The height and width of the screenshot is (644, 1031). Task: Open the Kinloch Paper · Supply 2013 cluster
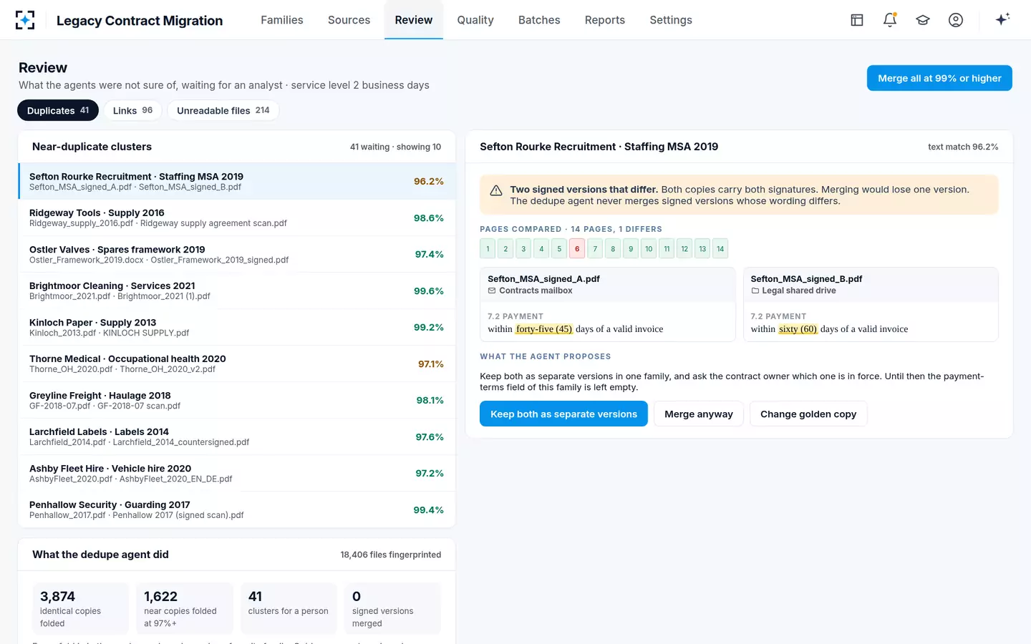(236, 327)
